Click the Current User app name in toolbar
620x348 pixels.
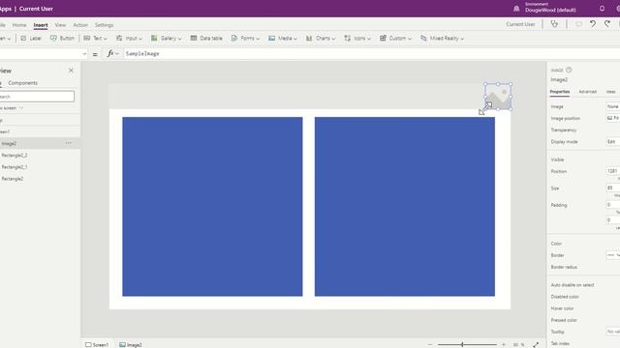[x=520, y=24]
